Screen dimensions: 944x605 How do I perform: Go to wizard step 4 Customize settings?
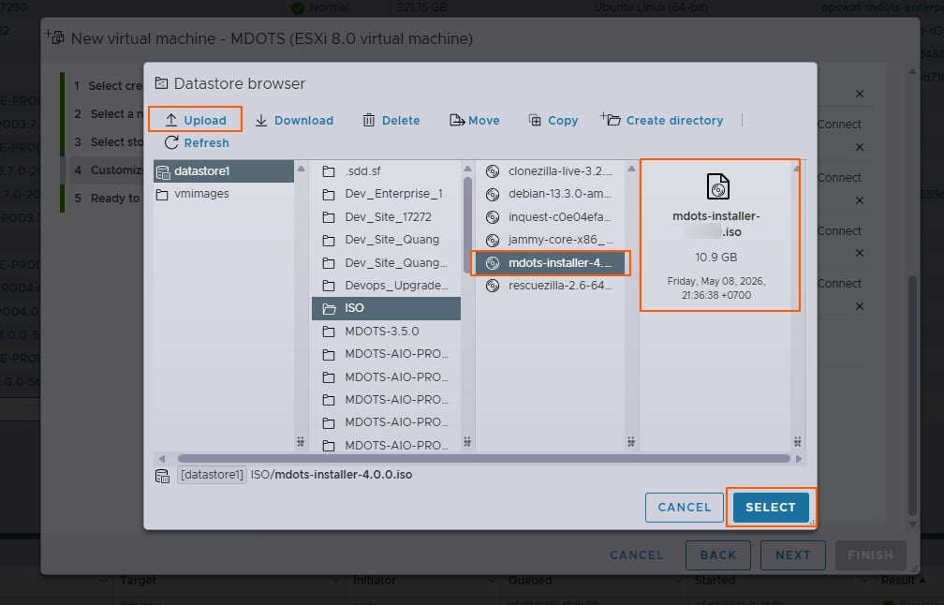[107, 170]
